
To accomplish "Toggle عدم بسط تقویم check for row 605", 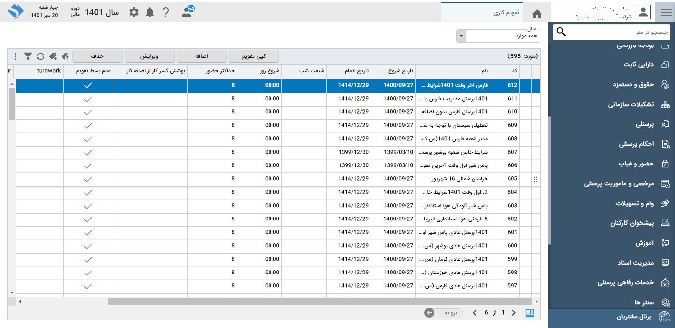I will pos(88,179).
